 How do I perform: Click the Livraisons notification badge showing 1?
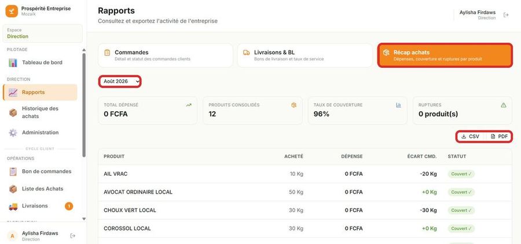pyautogui.click(x=69, y=206)
